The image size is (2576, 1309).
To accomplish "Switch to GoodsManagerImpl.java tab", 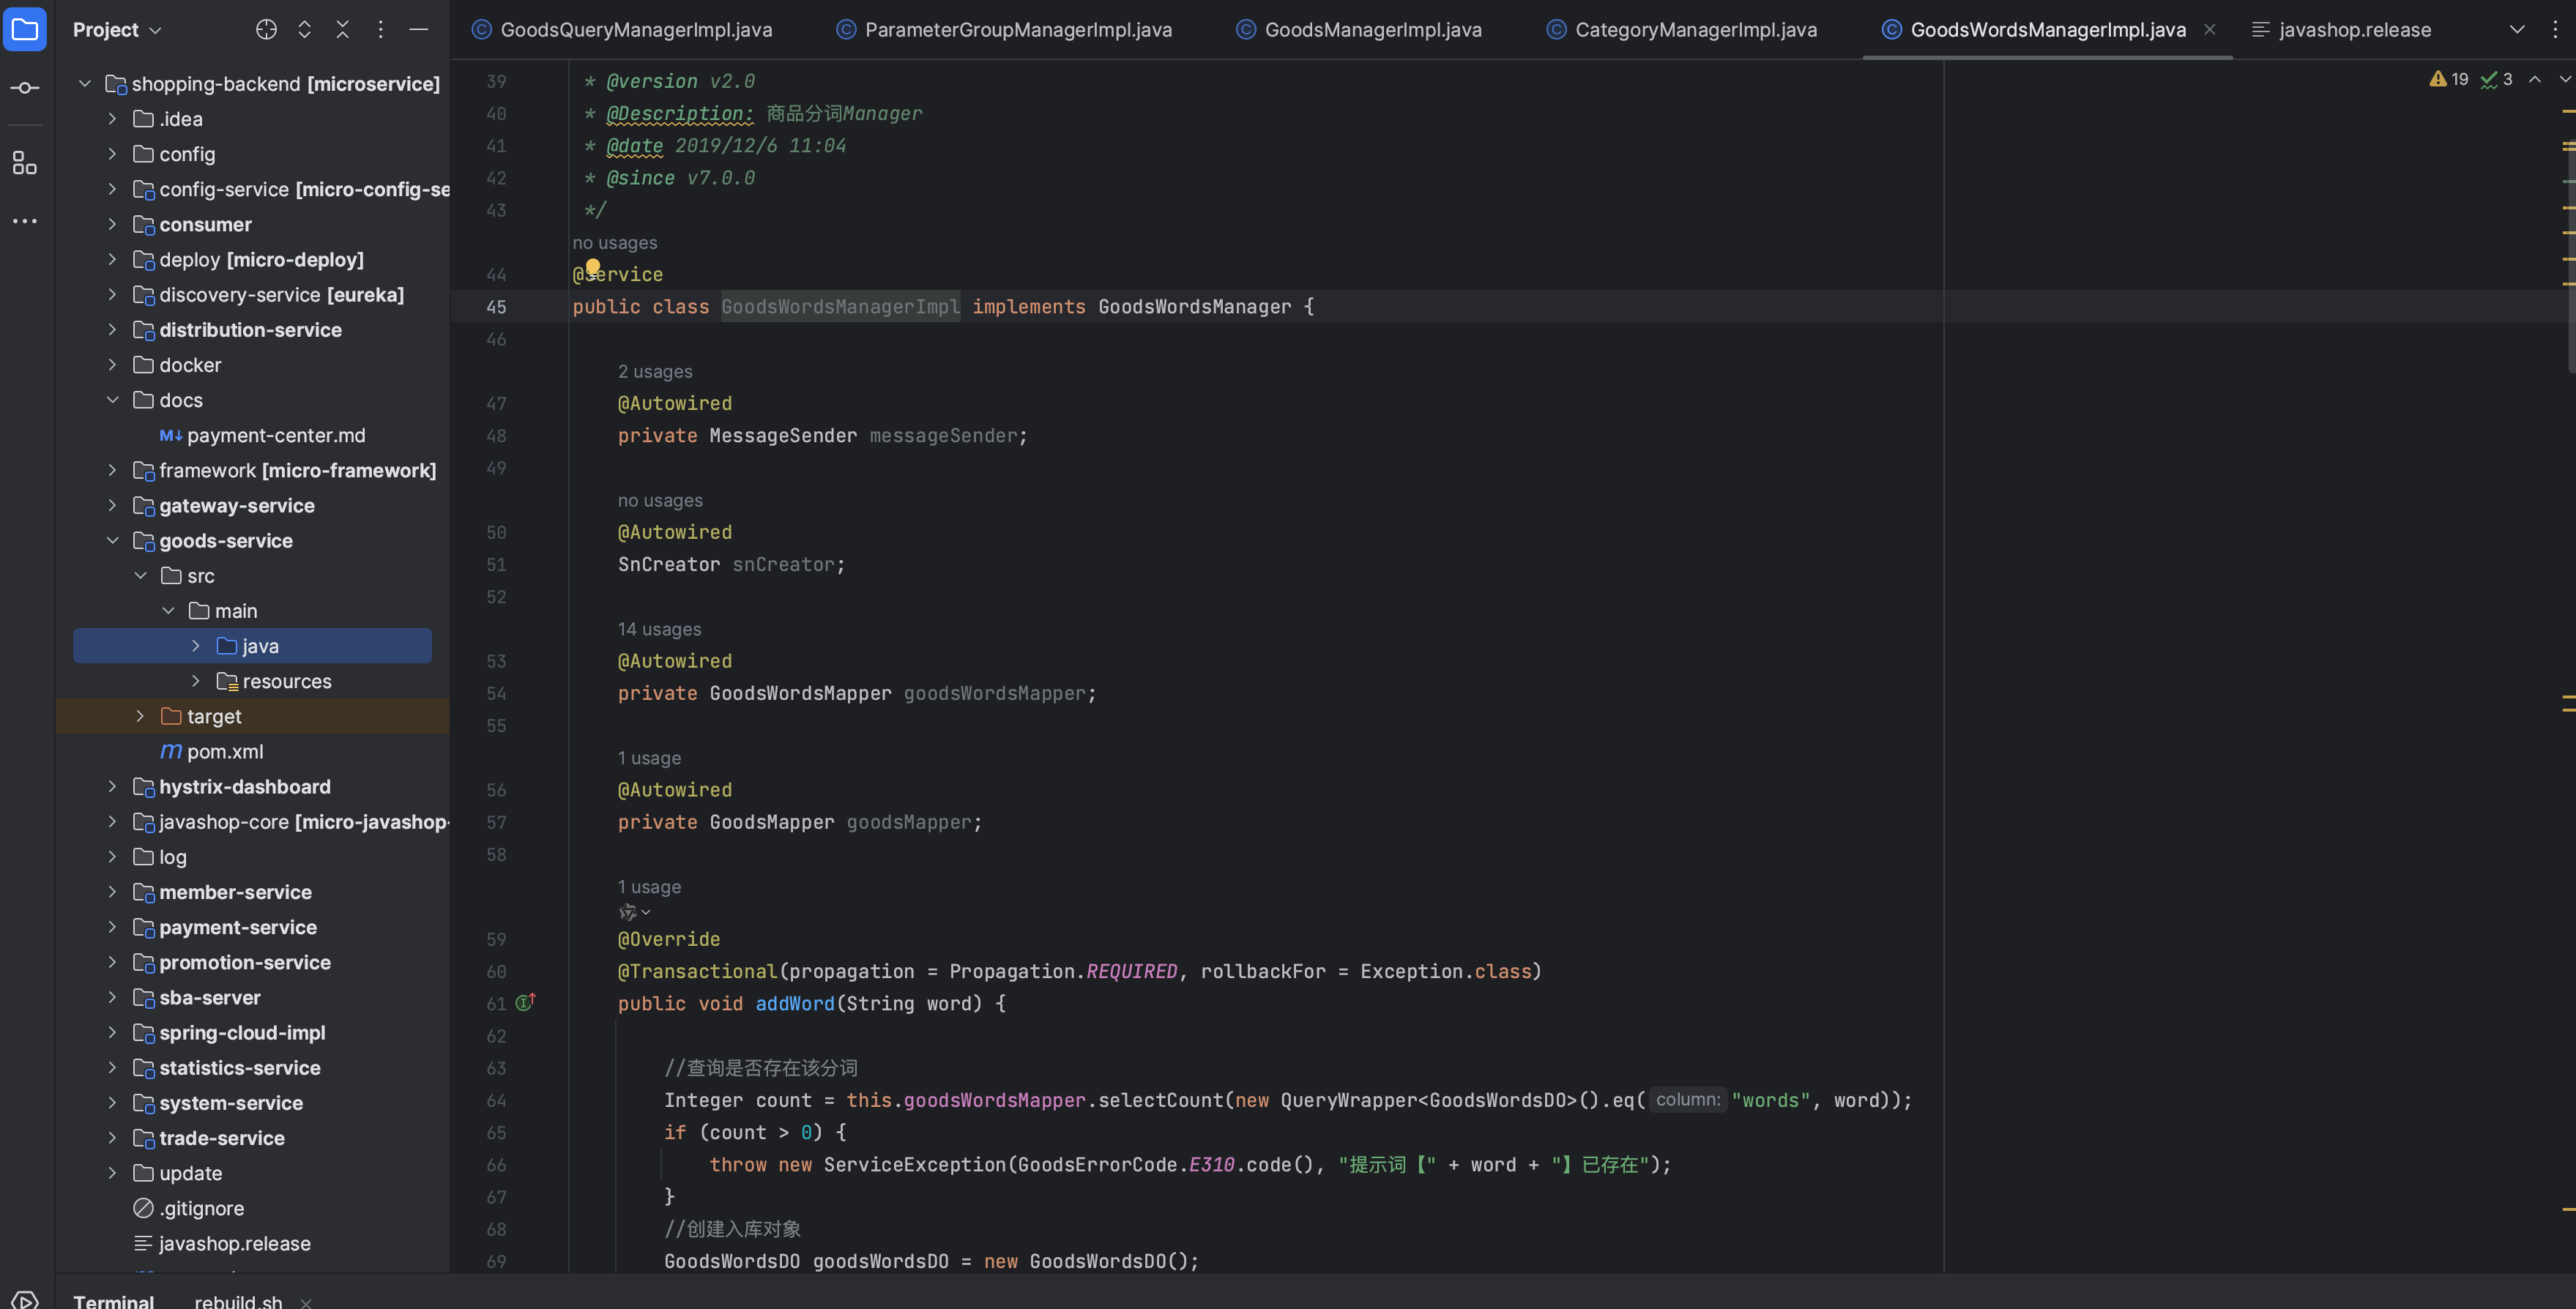I will tap(1359, 30).
